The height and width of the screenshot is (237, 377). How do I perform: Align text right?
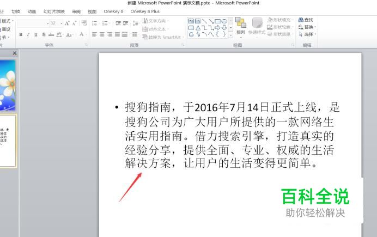click(x=110, y=35)
